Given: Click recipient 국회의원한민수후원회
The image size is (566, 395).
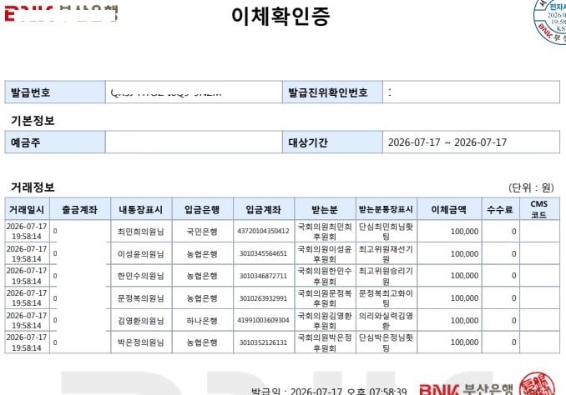Looking at the screenshot, I should click(325, 276).
